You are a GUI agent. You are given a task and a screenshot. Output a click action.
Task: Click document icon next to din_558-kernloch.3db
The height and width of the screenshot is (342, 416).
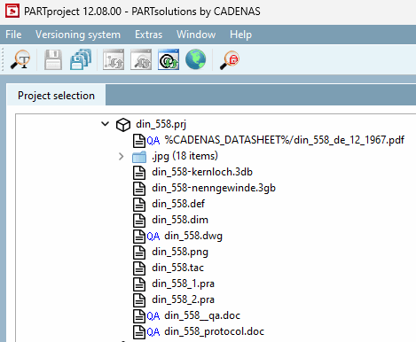[x=139, y=173]
